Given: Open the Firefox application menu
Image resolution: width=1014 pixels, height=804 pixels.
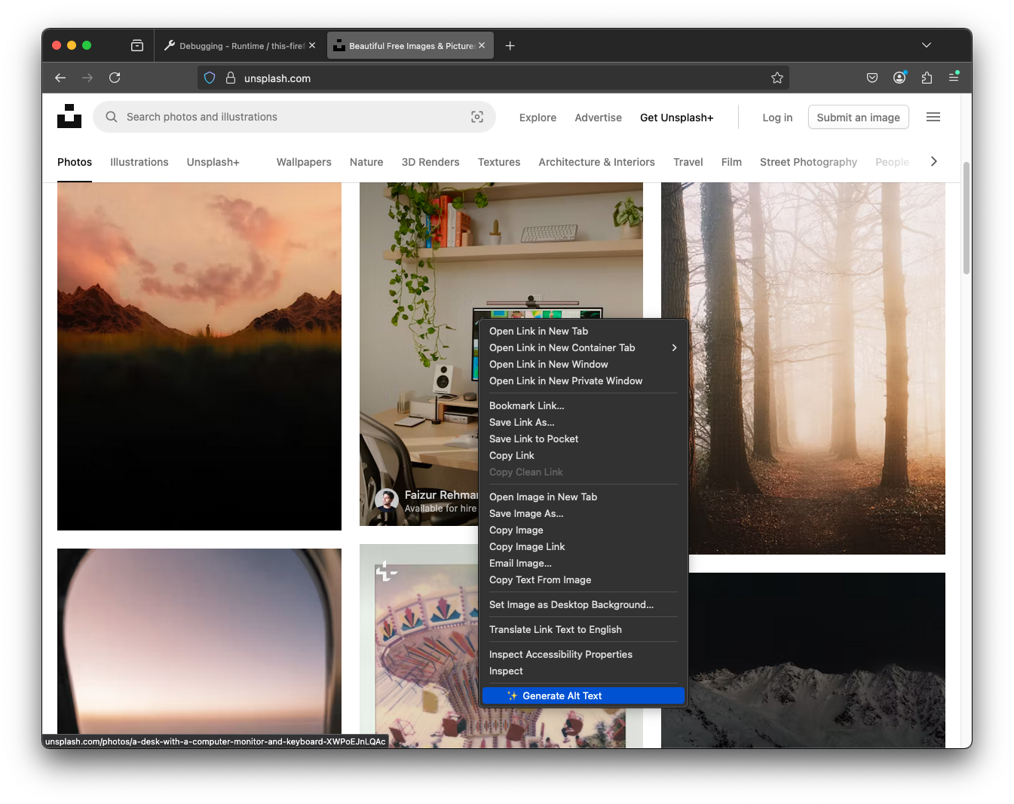Looking at the screenshot, I should click(x=954, y=77).
